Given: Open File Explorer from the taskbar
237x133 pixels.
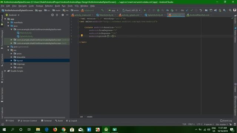Looking at the screenshot, I should pyautogui.click(x=38, y=130).
